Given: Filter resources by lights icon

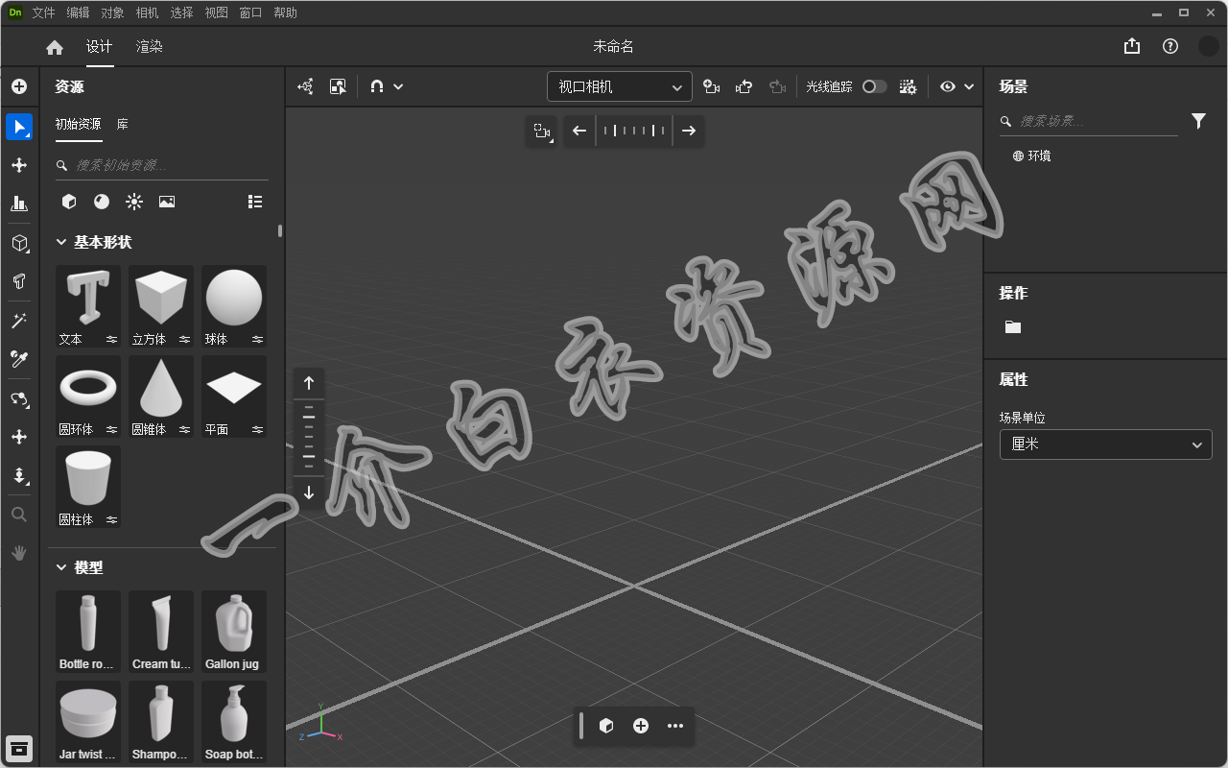Looking at the screenshot, I should 134,202.
